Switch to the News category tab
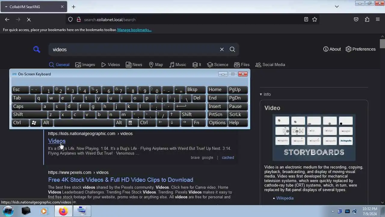385x217 pixels. [134, 64]
